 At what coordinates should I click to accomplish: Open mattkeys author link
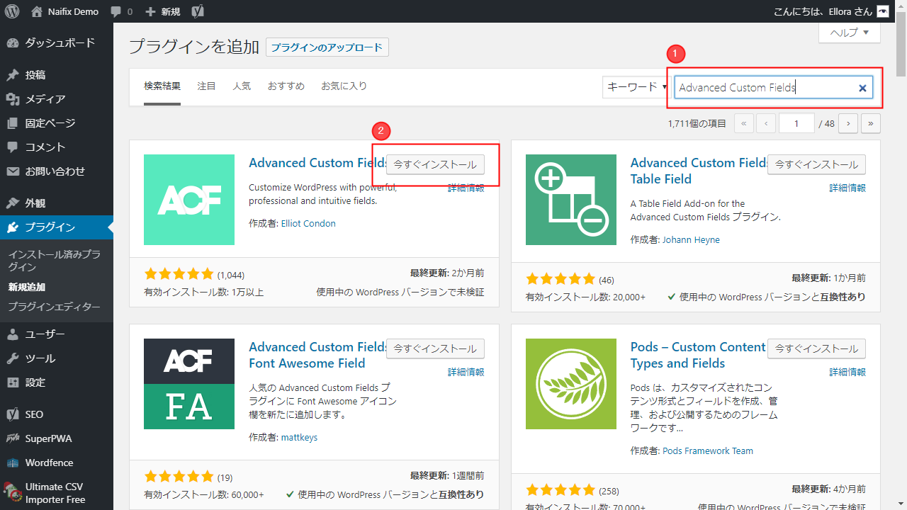click(299, 437)
